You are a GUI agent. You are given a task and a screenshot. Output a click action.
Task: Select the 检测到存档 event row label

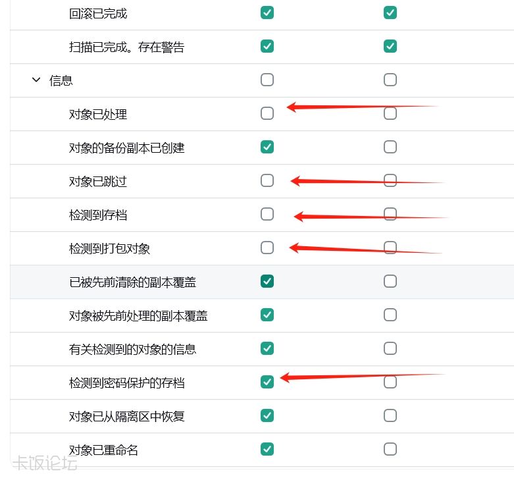[98, 215]
